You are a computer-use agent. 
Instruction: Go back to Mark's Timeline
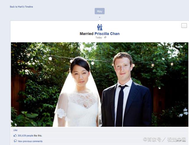click(21, 7)
